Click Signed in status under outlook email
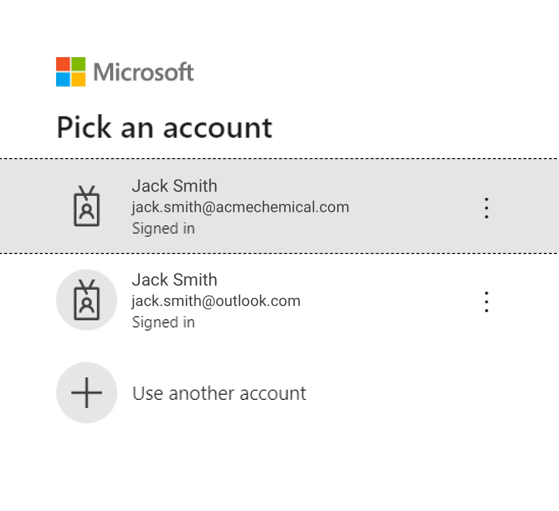This screenshot has height=511, width=559. [163, 322]
